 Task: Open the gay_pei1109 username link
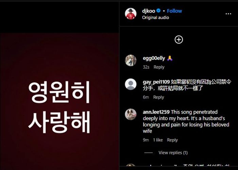[156, 82]
